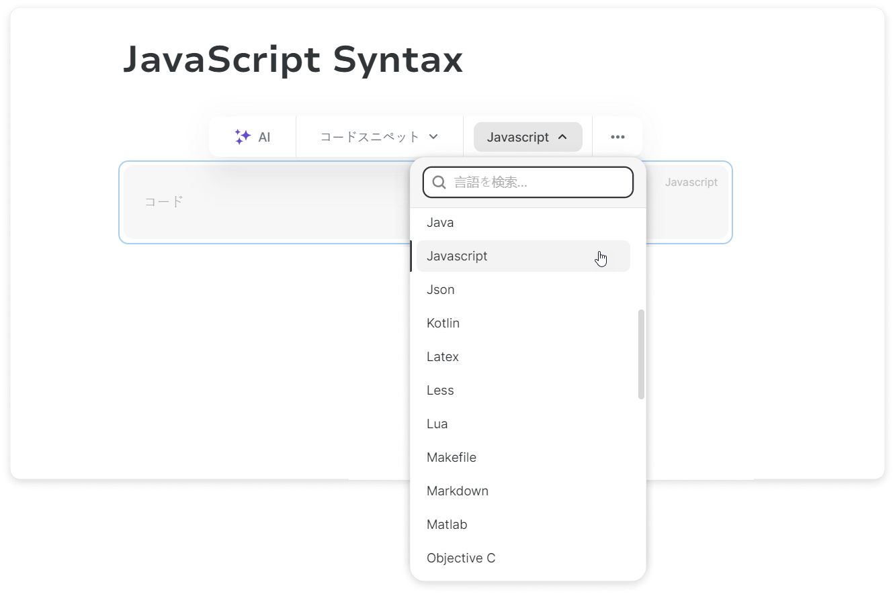Viewport: 895px width, 594px height.
Task: Click the AI sparkle icon
Action: 243,137
